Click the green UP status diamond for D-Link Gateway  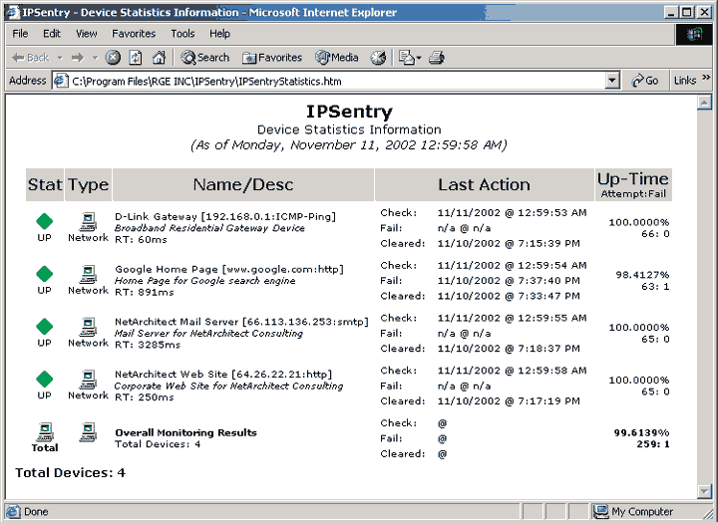pyautogui.click(x=44, y=221)
